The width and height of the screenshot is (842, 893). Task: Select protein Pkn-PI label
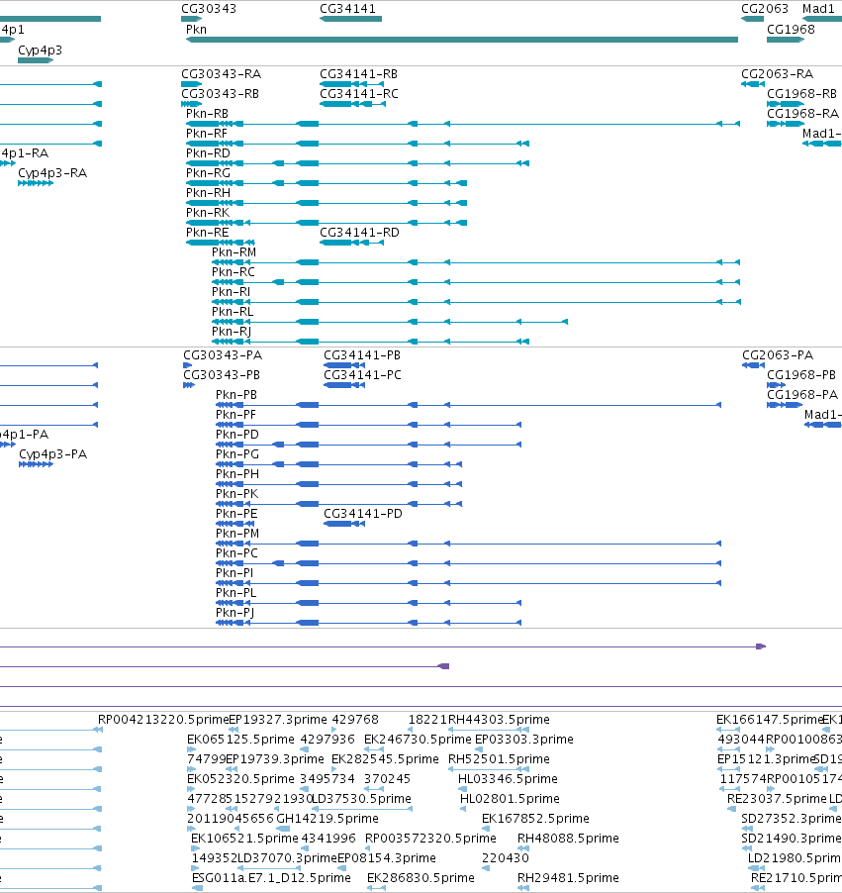234,573
